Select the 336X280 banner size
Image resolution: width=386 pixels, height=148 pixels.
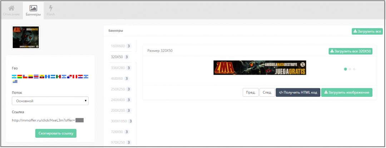[118, 68]
